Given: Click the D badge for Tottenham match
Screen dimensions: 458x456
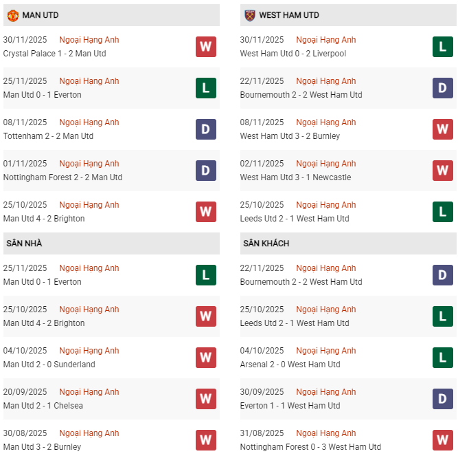Looking at the screenshot, I should click(x=206, y=129).
